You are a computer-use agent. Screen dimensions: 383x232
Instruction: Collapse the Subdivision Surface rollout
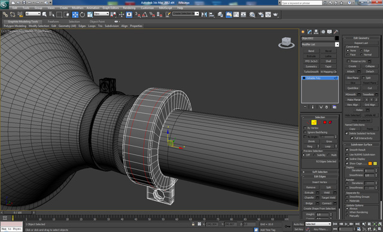[361, 145]
